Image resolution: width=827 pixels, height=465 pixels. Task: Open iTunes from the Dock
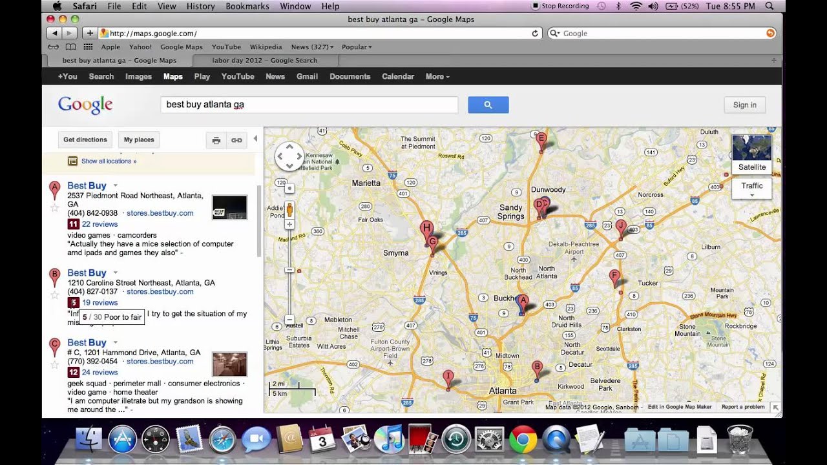click(x=388, y=440)
